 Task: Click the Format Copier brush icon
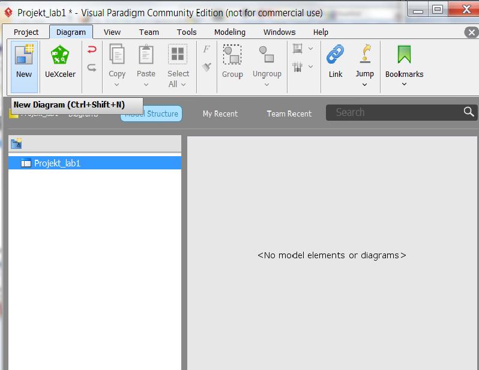206,67
